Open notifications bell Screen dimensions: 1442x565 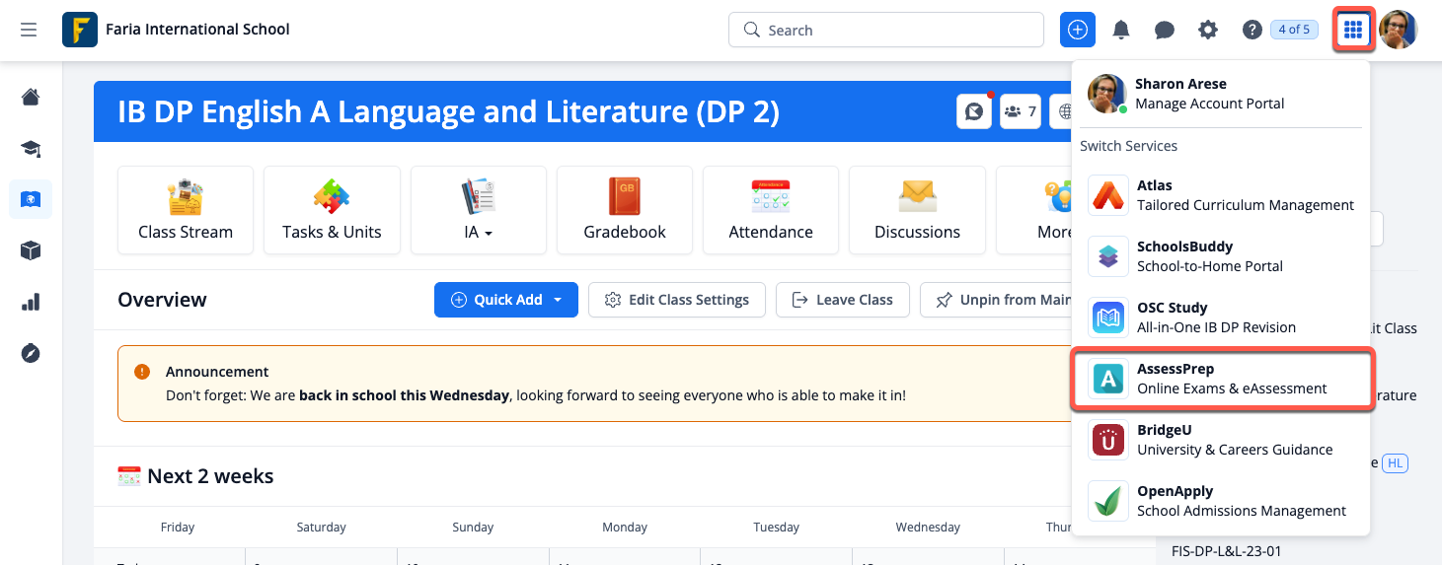(x=1121, y=30)
